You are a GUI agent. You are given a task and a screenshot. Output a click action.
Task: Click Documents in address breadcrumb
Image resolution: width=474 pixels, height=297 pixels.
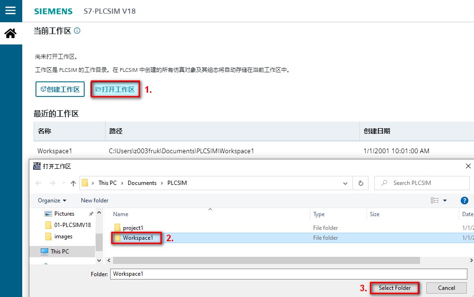pos(142,183)
